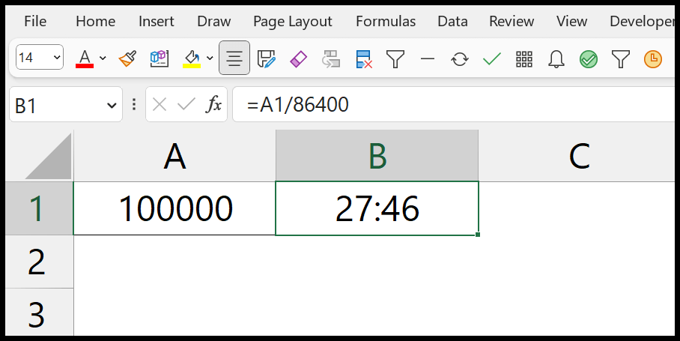
Task: Go to the Page Layout tab
Action: pyautogui.click(x=293, y=21)
